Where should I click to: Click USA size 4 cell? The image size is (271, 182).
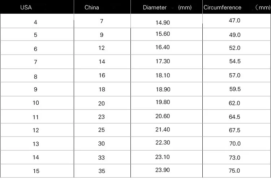click(x=35, y=22)
